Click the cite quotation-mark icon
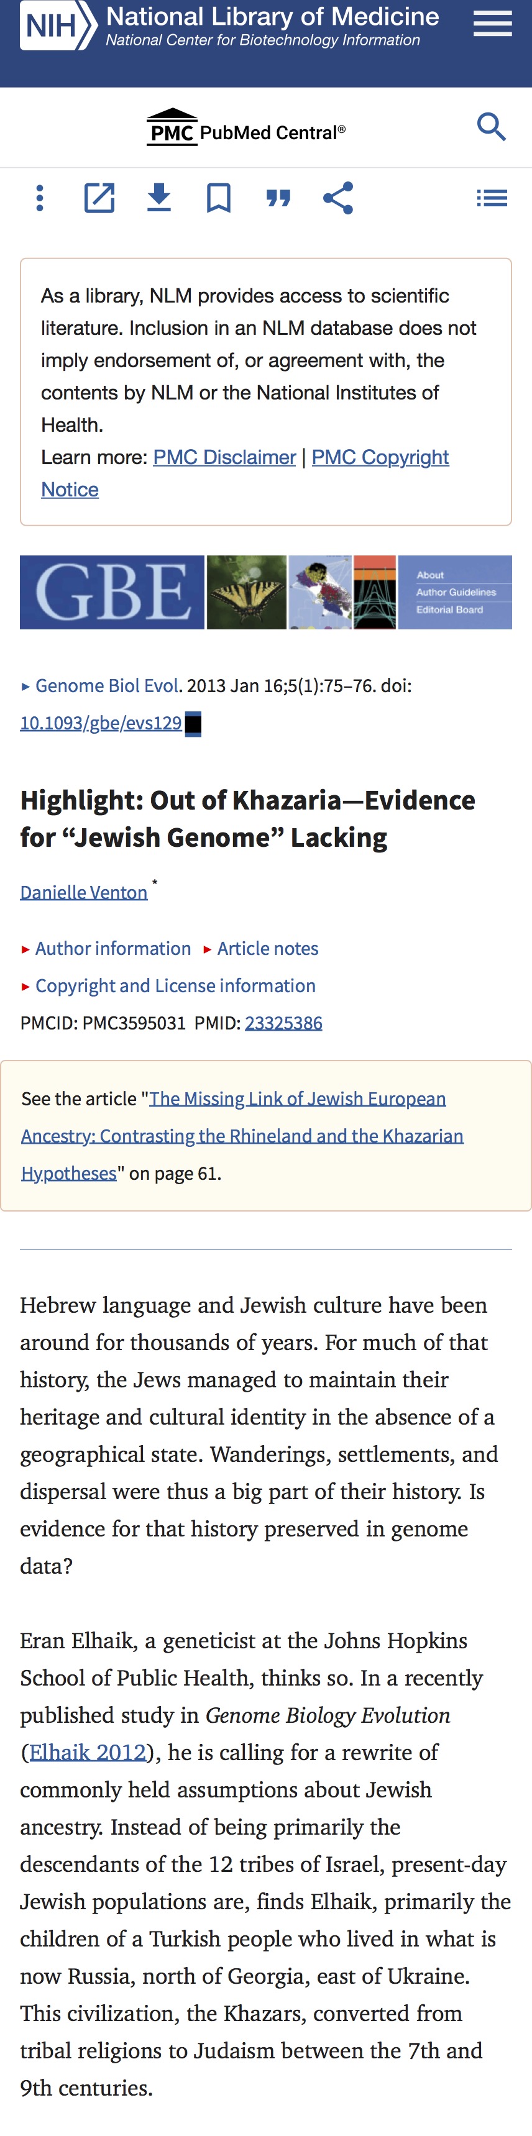This screenshot has width=532, height=2136. pos(278,198)
